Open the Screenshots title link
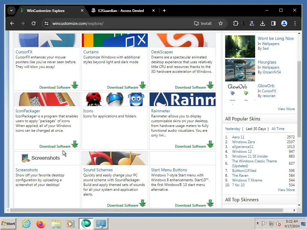The height and width of the screenshot is (230, 307). tap(27, 170)
